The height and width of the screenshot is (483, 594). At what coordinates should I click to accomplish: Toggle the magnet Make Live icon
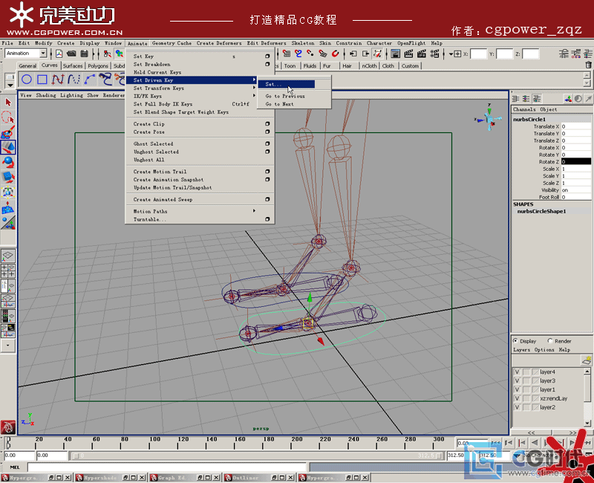point(336,54)
